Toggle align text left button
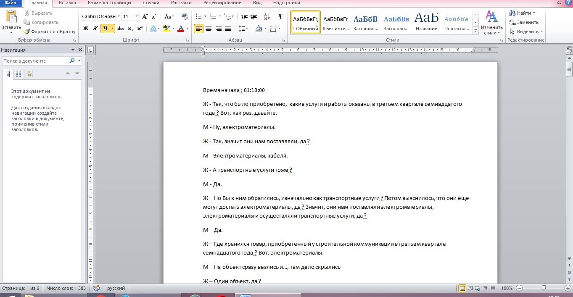The height and width of the screenshot is (297, 573). tap(198, 29)
